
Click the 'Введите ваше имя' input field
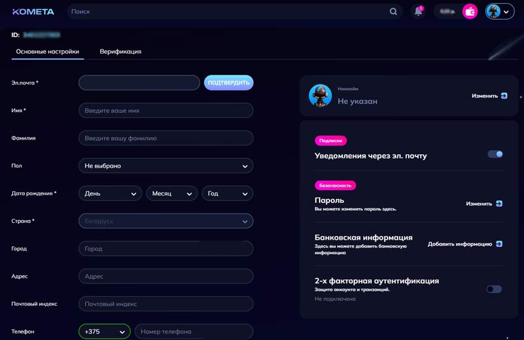point(165,111)
